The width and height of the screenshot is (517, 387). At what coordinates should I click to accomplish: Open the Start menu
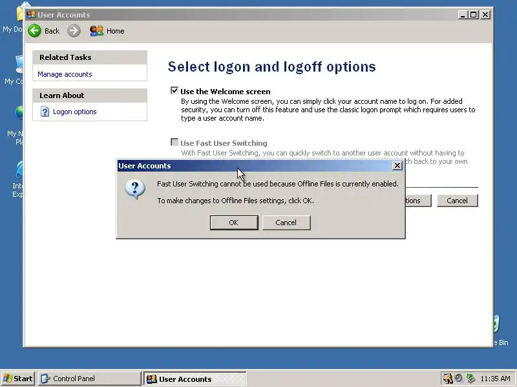pos(18,379)
